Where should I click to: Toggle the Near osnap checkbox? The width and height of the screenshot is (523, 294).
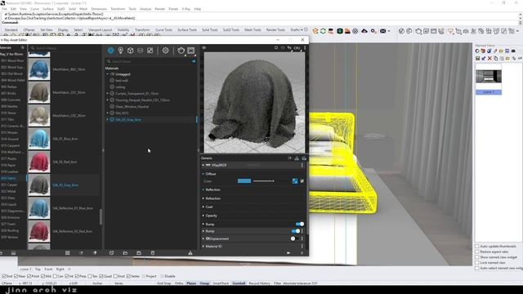tap(16, 276)
